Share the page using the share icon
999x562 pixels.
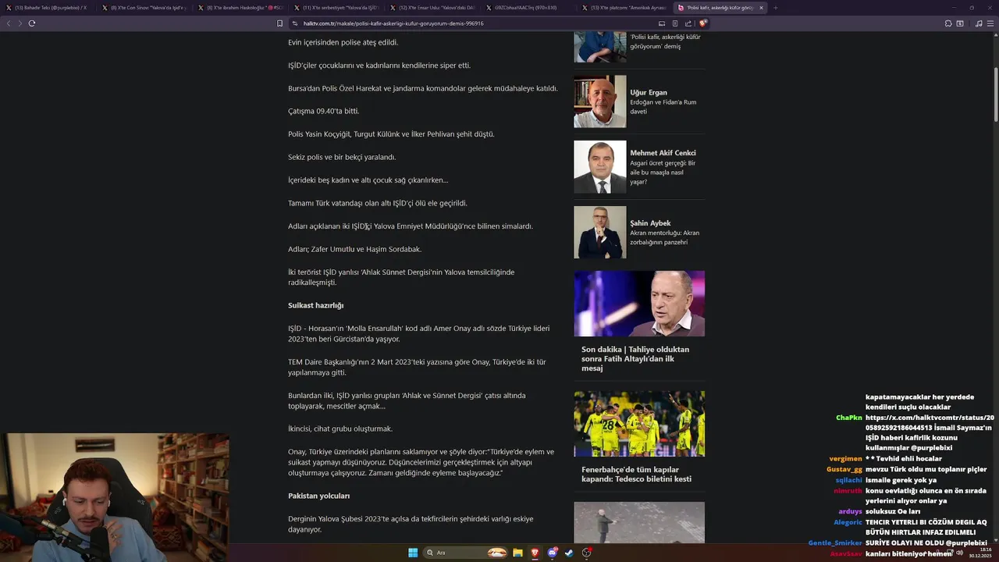pos(688,23)
